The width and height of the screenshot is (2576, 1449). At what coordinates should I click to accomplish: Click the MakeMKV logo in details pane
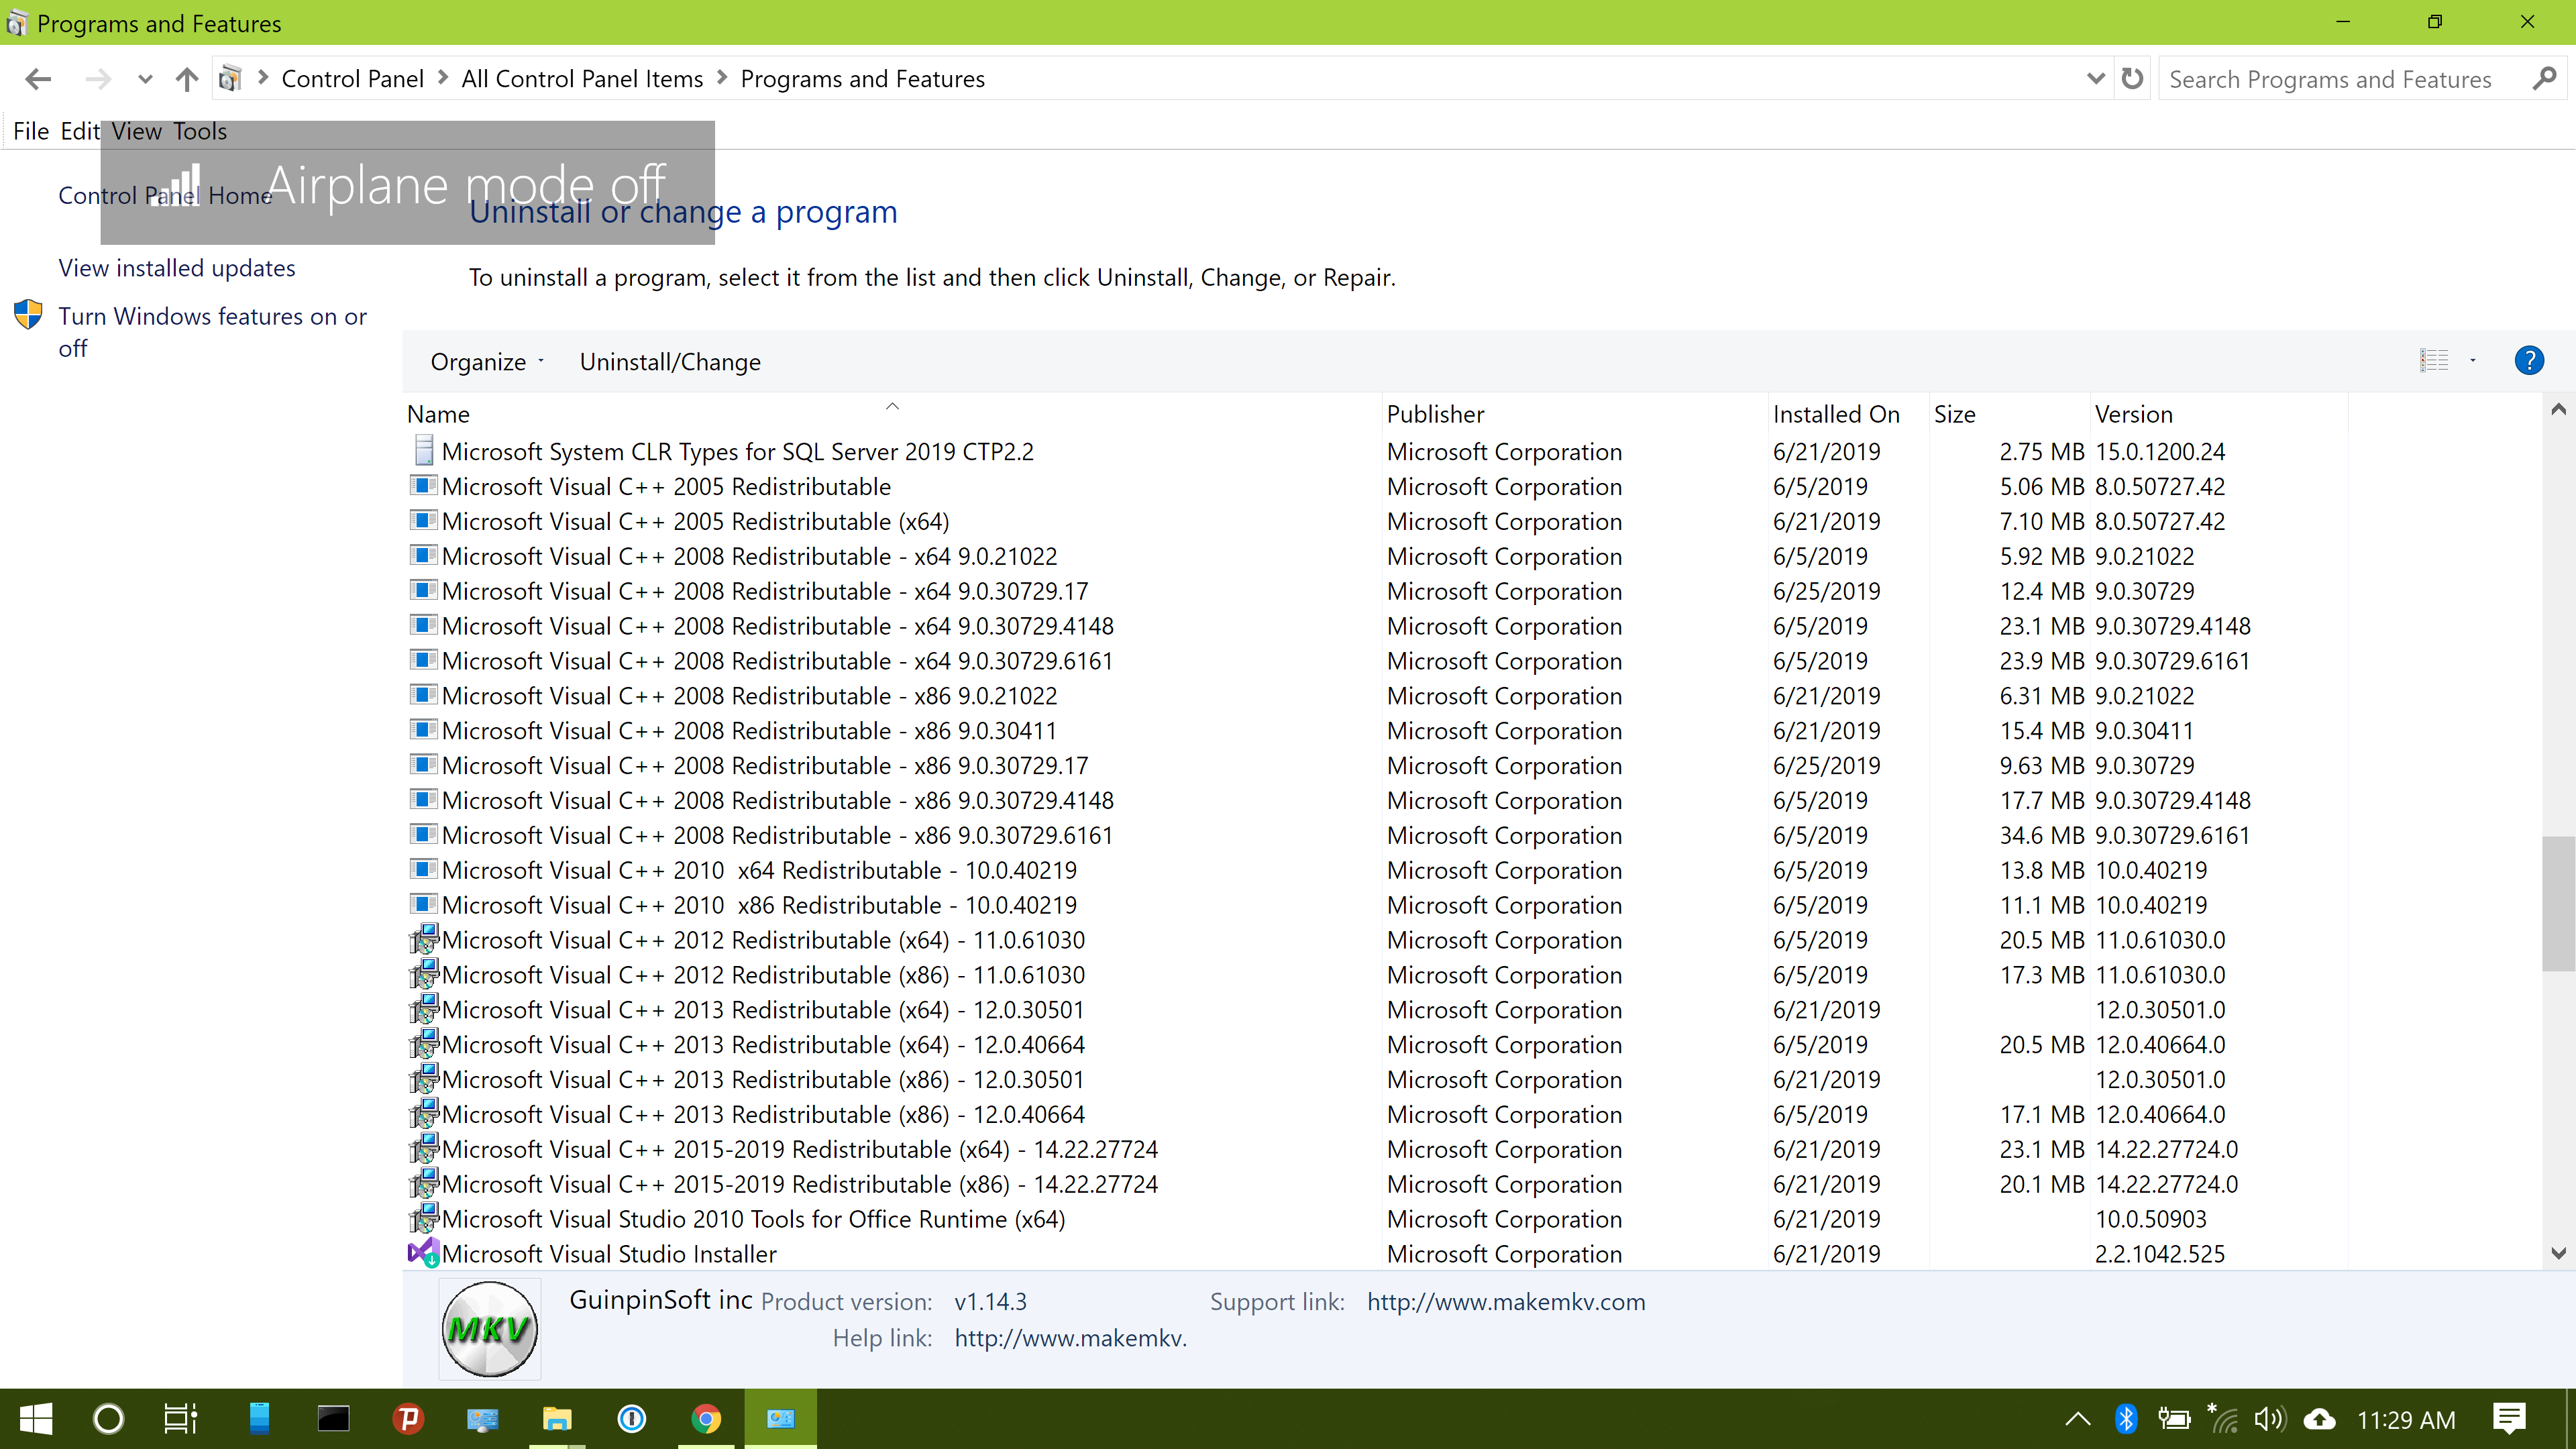pos(490,1328)
